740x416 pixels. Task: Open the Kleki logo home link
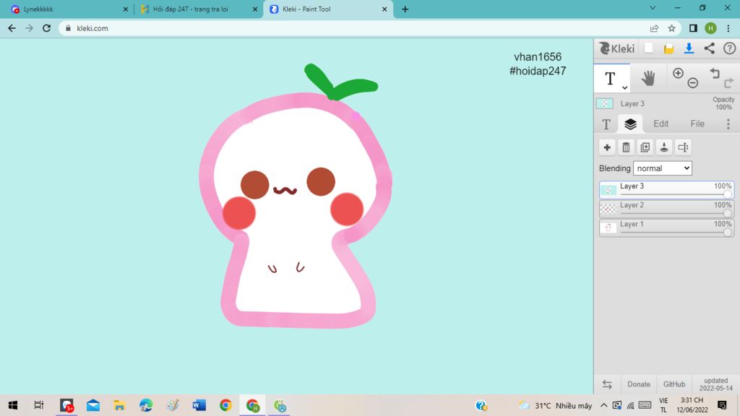coord(616,48)
